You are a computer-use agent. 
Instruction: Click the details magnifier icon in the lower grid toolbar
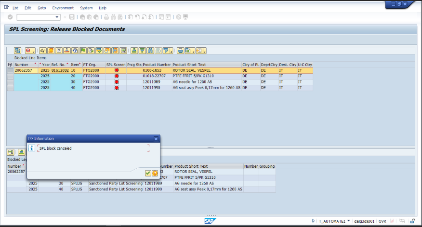11,152
